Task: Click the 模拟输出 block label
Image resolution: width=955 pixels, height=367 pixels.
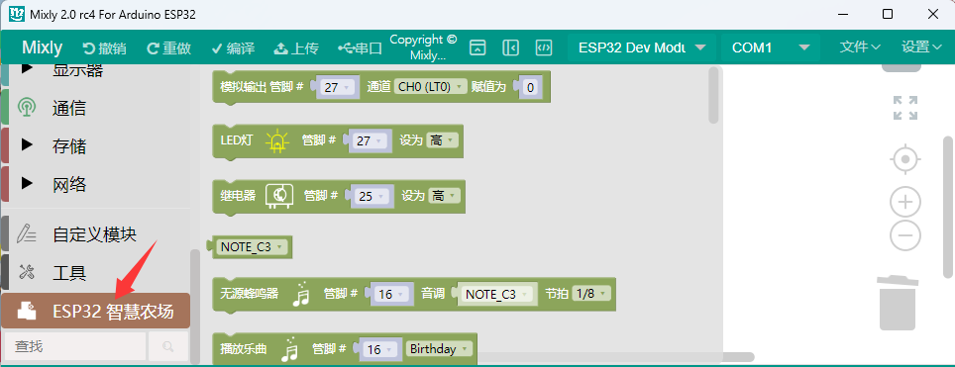Action: (244, 88)
